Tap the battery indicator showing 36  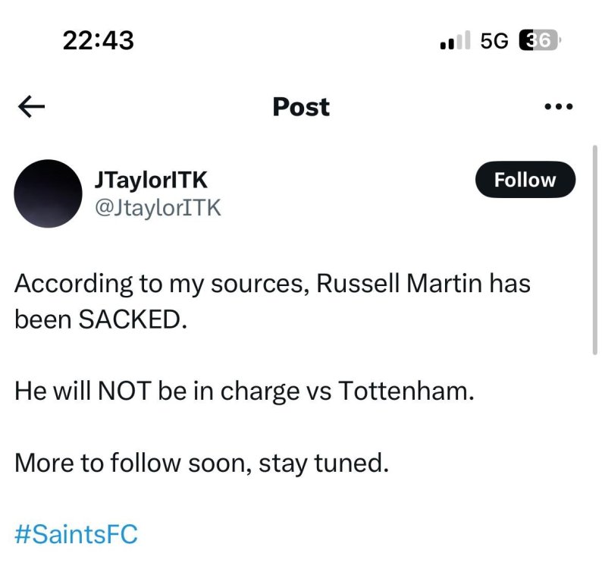coord(538,41)
